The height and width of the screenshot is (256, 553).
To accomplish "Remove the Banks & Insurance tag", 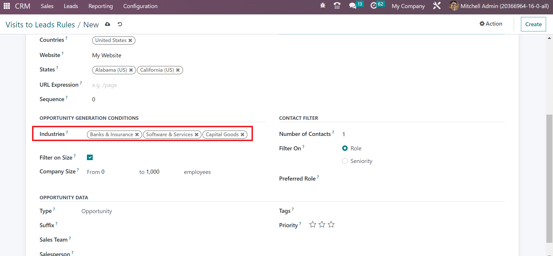I will 137,134.
